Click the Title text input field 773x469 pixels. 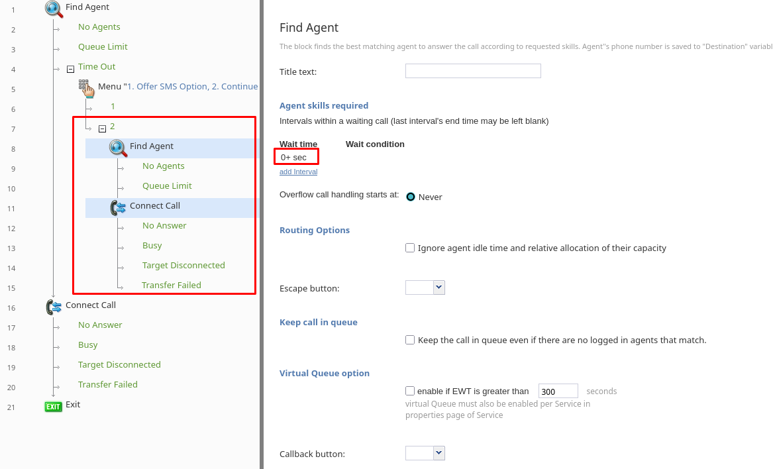coord(473,71)
